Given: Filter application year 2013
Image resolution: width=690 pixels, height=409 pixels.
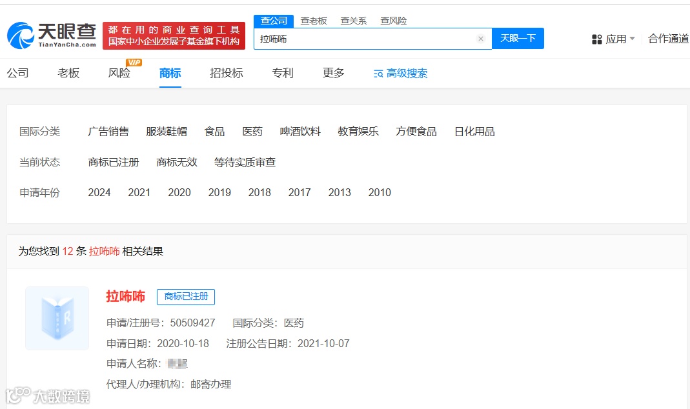Looking at the screenshot, I should (x=340, y=193).
